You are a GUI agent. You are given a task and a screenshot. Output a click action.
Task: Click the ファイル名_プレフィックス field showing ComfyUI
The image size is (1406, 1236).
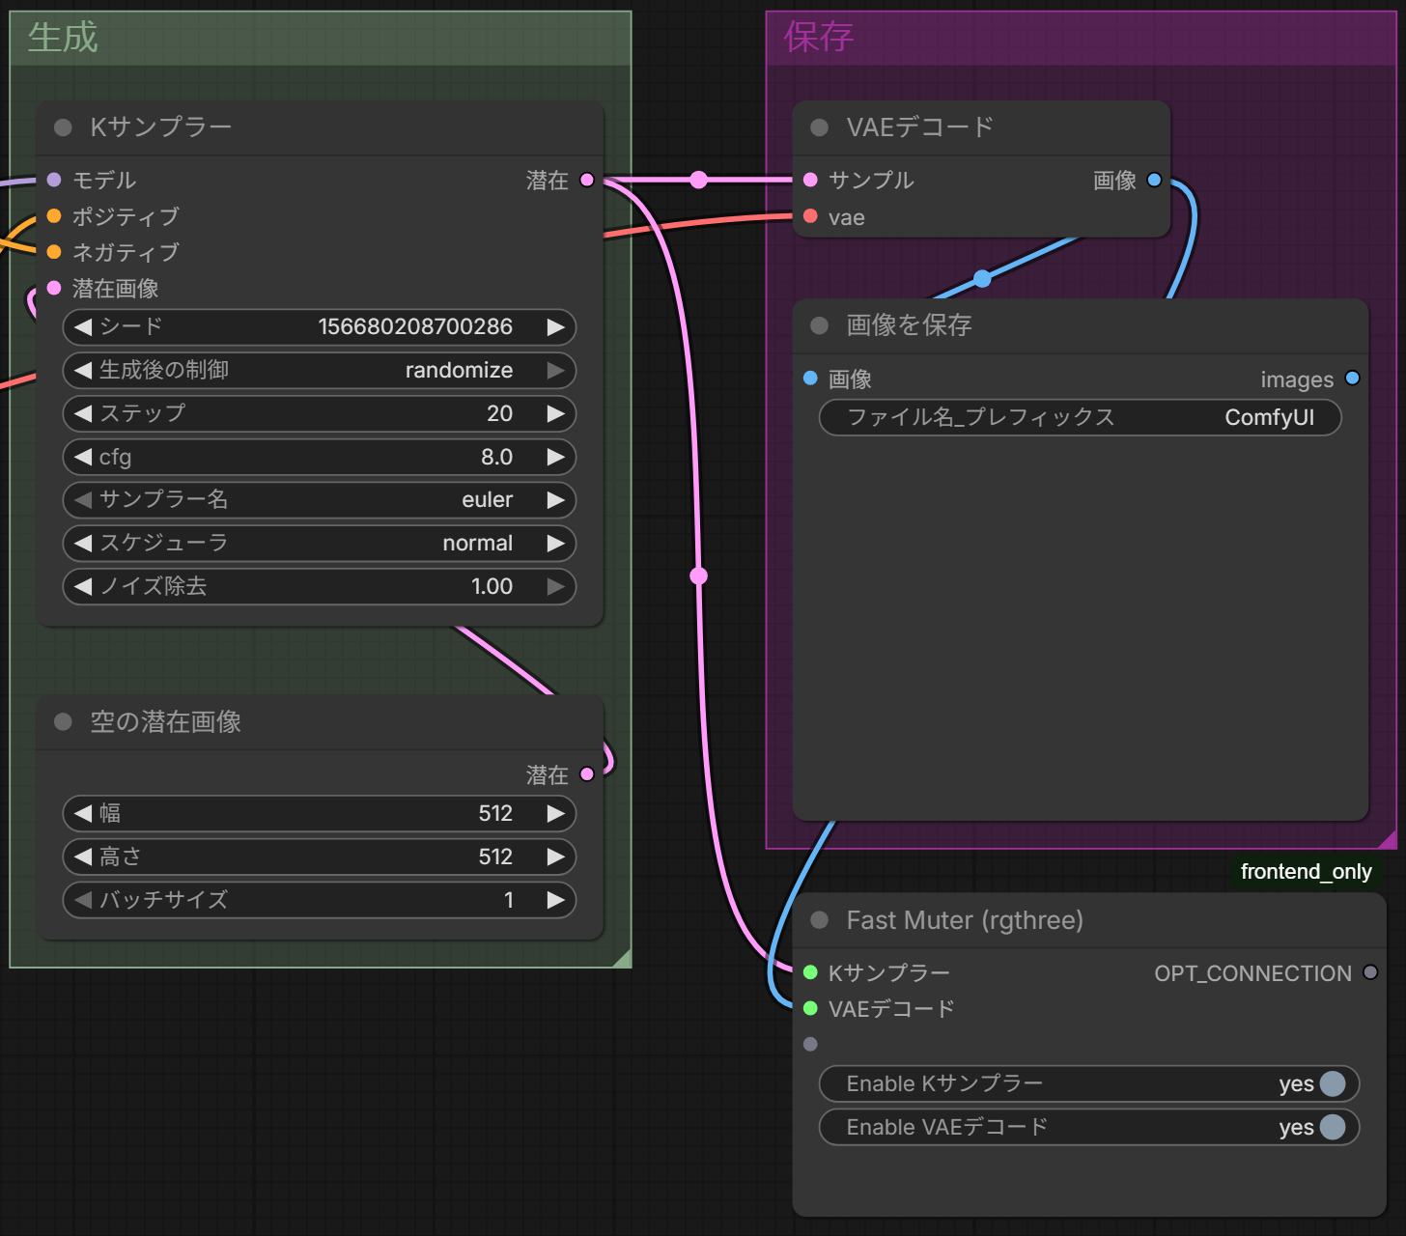coord(1081,417)
